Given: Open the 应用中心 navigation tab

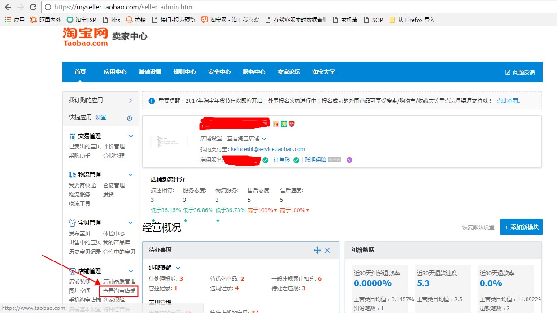Looking at the screenshot, I should 115,72.
